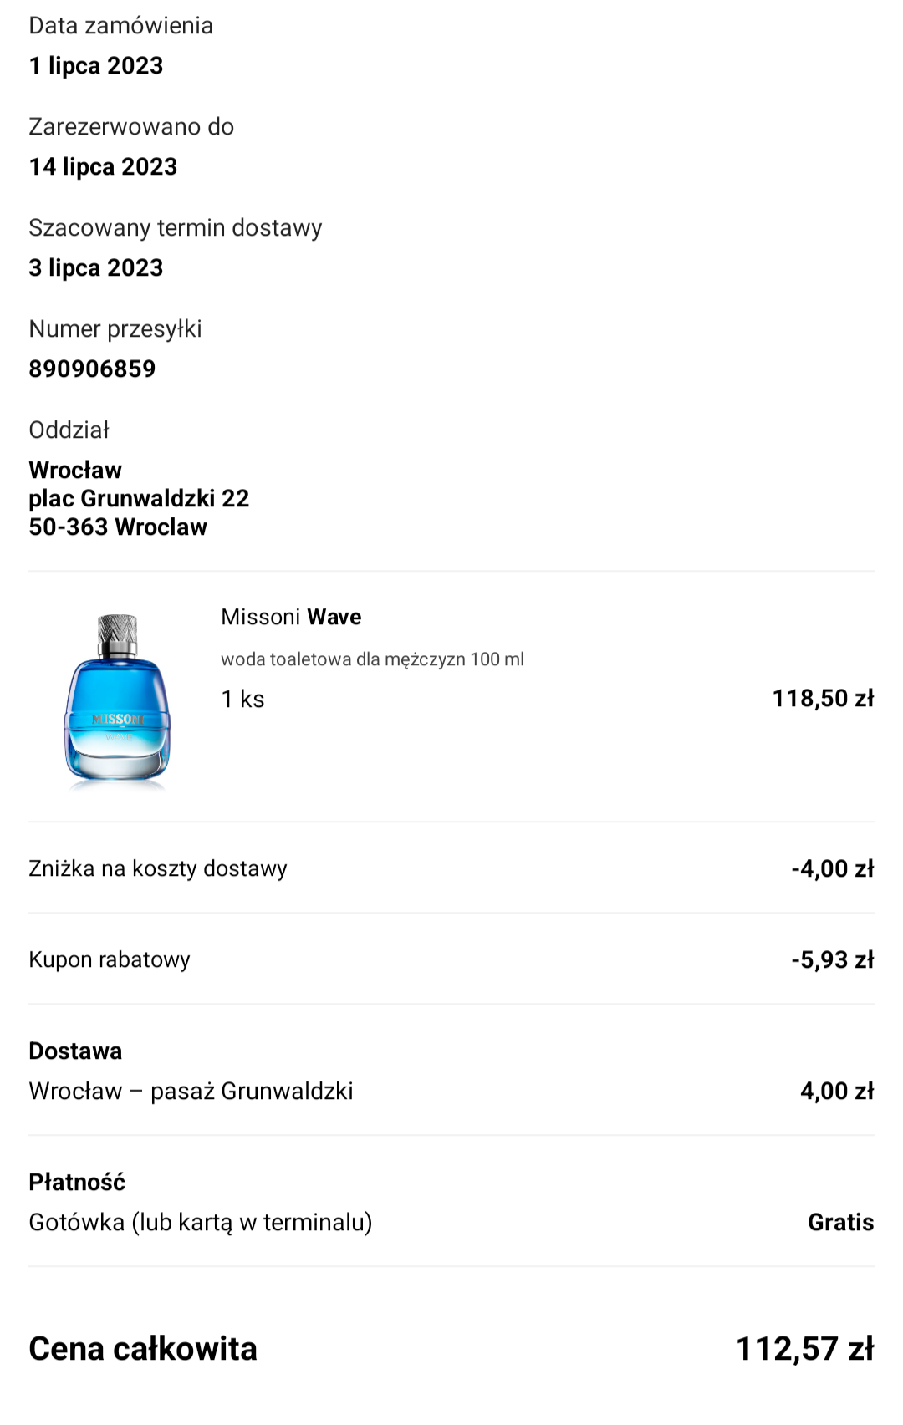
Task: Click the total price 112,57 zł
Action: pyautogui.click(x=804, y=1348)
